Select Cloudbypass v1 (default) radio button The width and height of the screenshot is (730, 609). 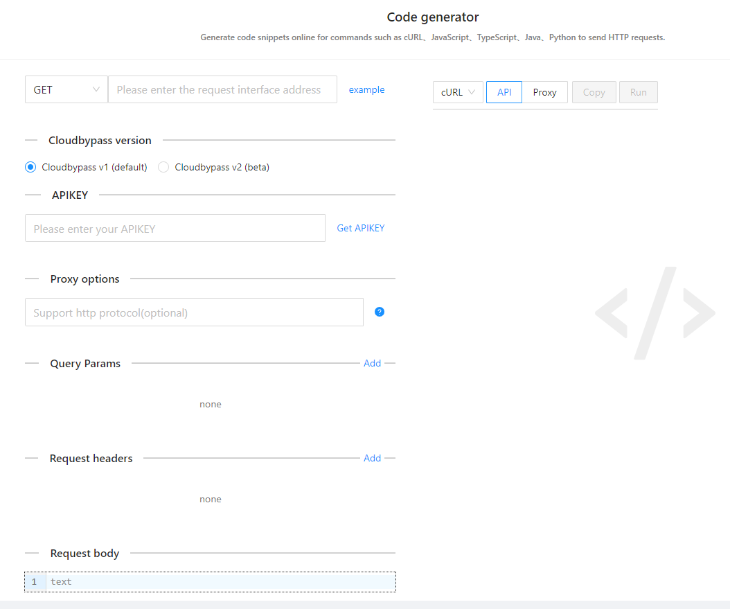point(30,167)
